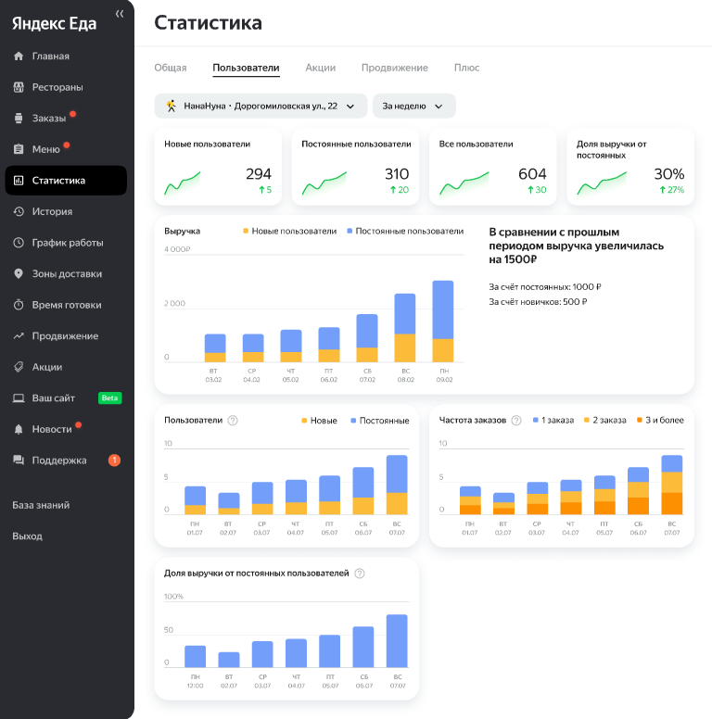Select the Пользователи tab
Screen dimensions: 712x719
point(246,68)
